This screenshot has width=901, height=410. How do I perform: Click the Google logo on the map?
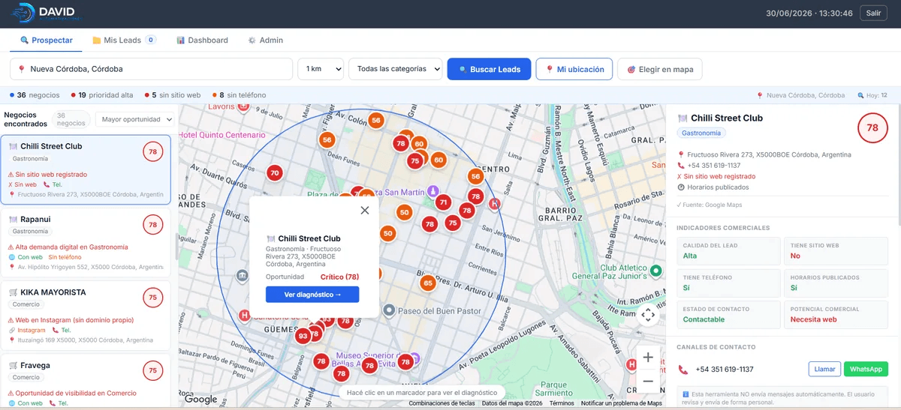[x=200, y=400]
